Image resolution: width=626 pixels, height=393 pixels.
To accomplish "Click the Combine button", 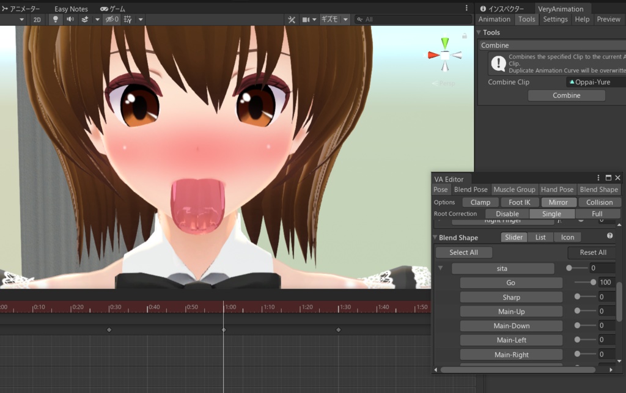I will (x=566, y=95).
